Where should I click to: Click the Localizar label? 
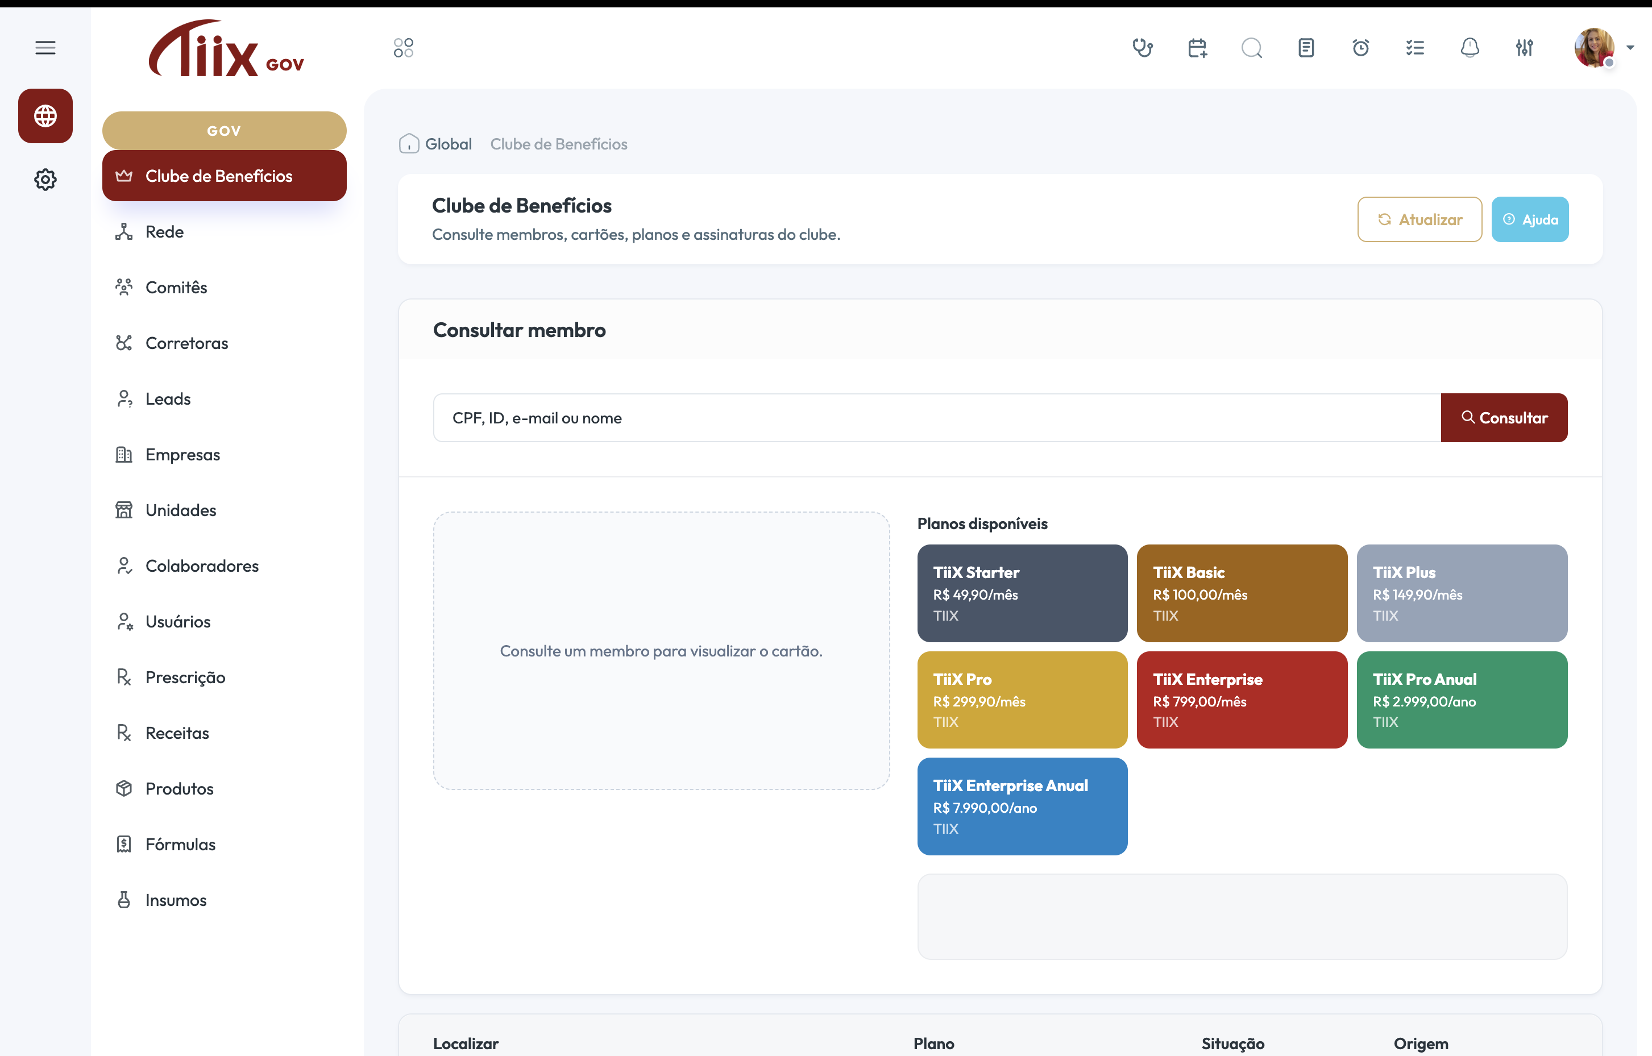(466, 1043)
